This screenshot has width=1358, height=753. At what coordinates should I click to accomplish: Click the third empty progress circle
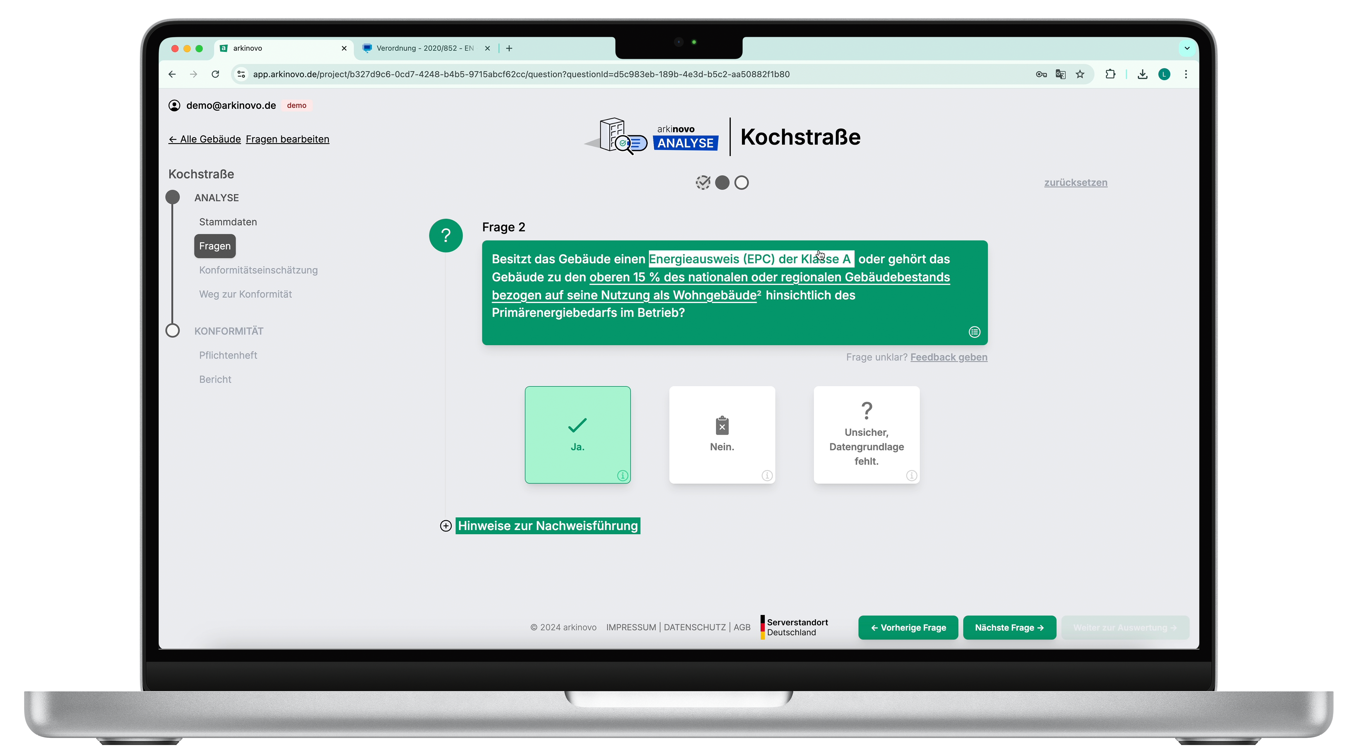click(x=741, y=182)
